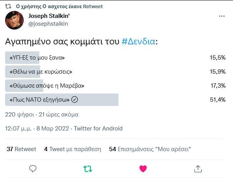233x178 pixels.
Task: Click the checkmark on «Πως ΝΑΤΟ εξηγήσω»
Action: pos(74,100)
